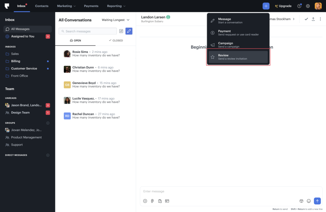Click the blue plus create button
This screenshot has height=212, width=326.
(266, 6)
